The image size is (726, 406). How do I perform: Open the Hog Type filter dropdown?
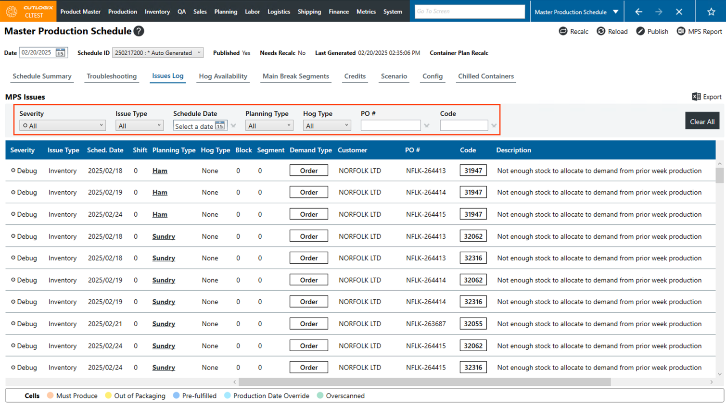pyautogui.click(x=326, y=125)
